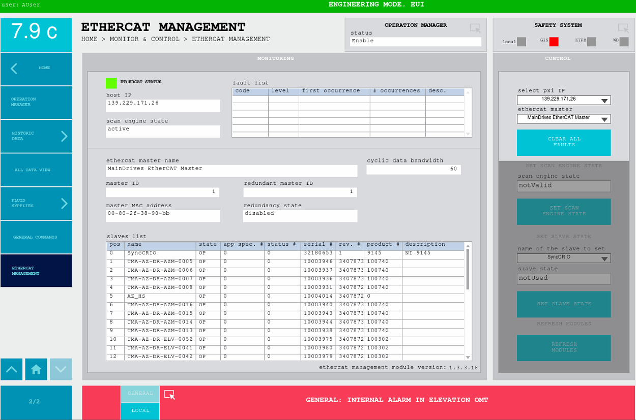Open the ethercat master dropdown
The width and height of the screenshot is (636, 420).
tap(564, 118)
